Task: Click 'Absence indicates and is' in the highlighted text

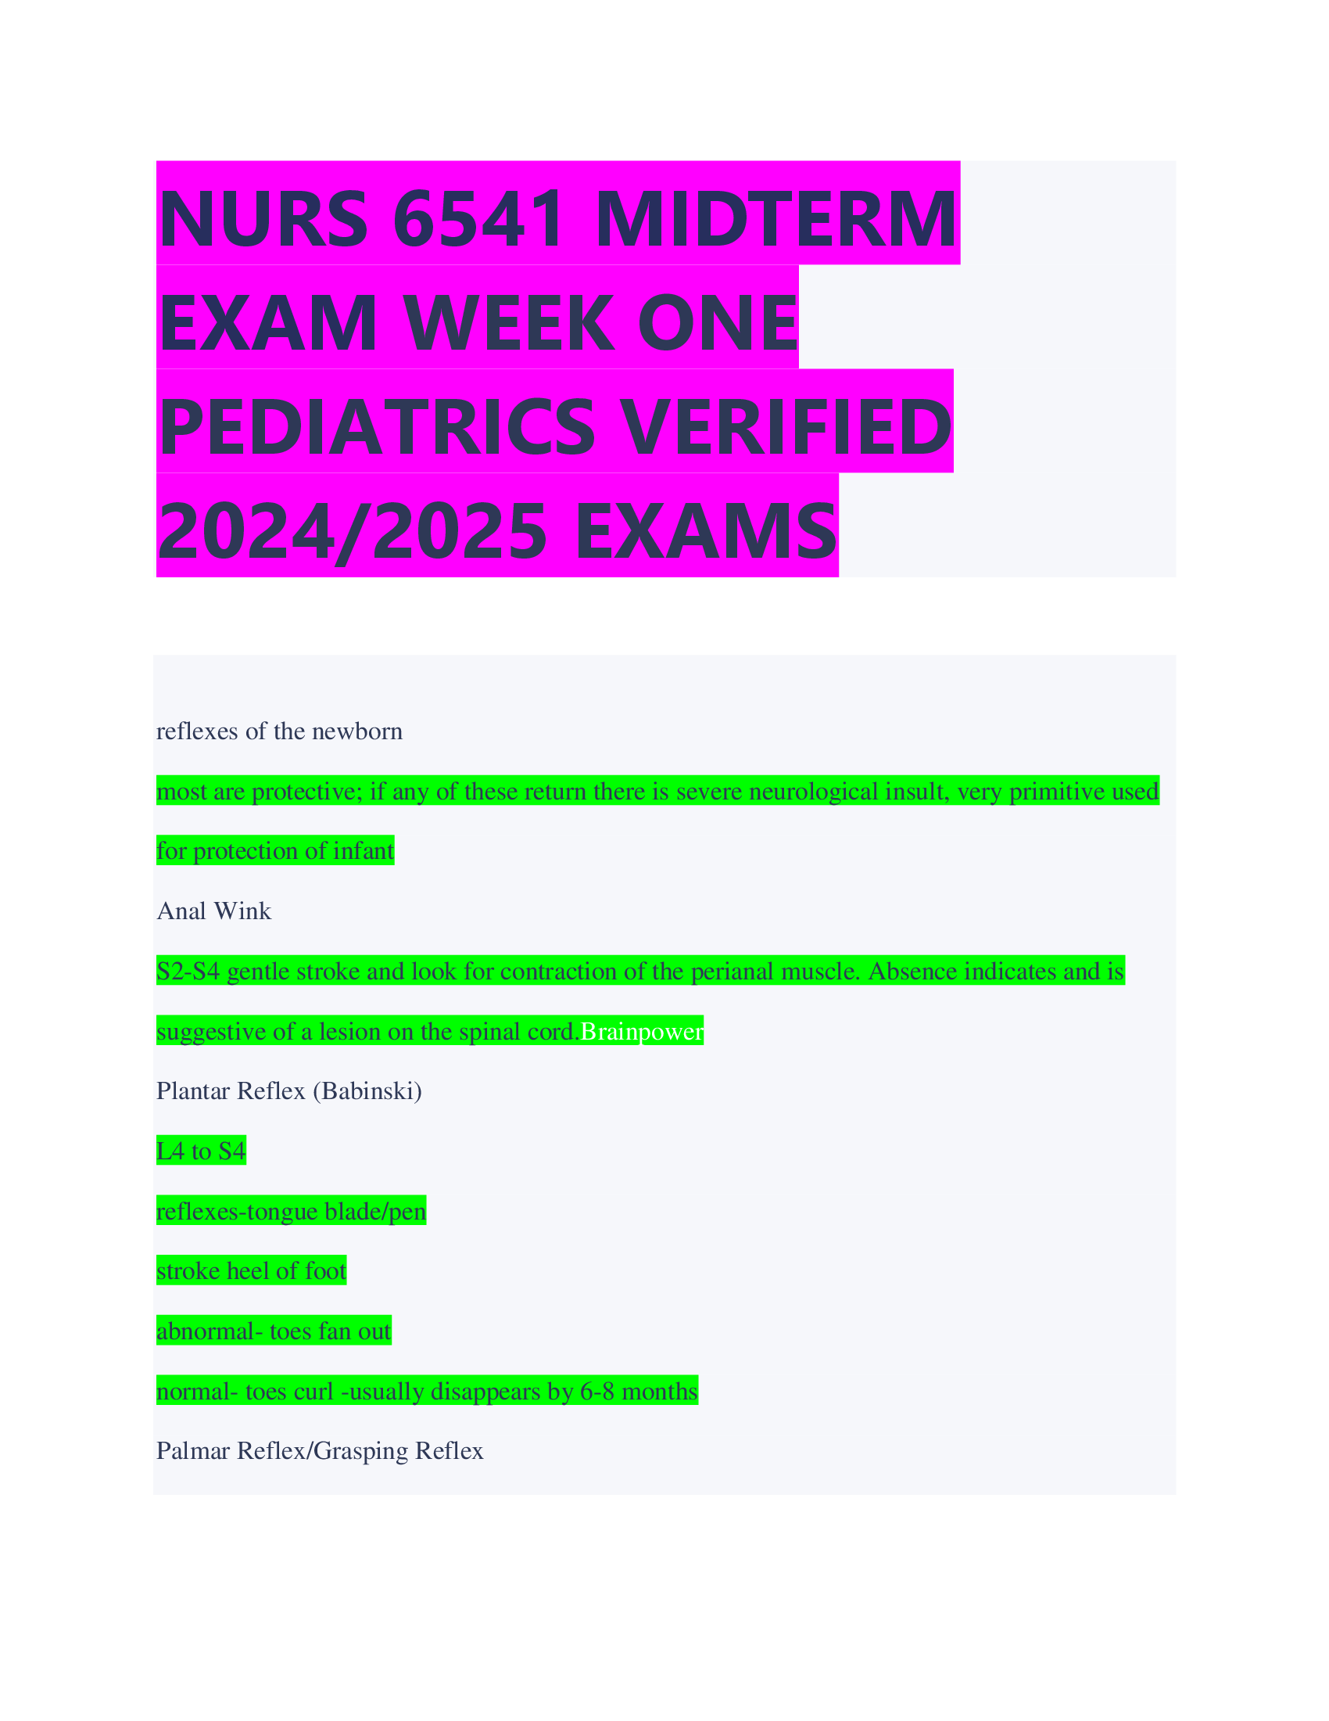Action: click(996, 971)
